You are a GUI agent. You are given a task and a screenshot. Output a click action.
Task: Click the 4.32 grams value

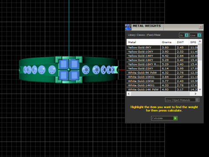tap(165, 73)
